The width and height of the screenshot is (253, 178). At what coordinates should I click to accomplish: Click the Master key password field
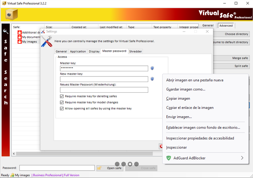[x=104, y=68]
